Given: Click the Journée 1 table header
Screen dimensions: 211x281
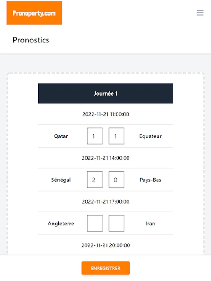Looking at the screenshot, I should pos(105,93).
